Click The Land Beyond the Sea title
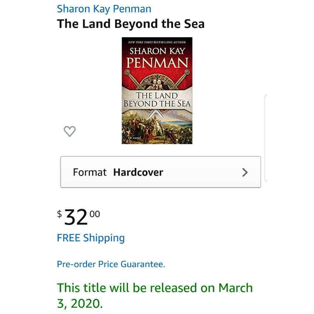This screenshot has width=314, height=314. tap(131, 24)
